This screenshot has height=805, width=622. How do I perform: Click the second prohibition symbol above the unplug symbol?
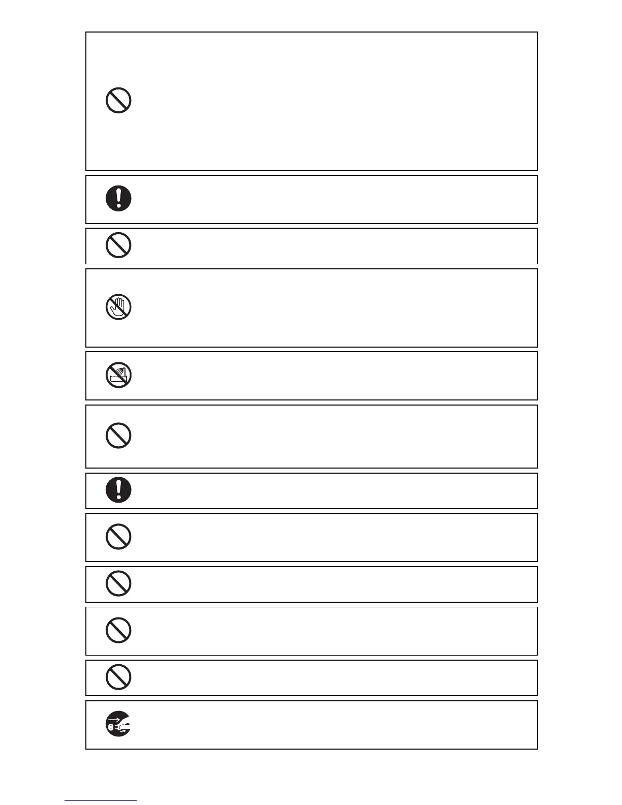(x=118, y=630)
